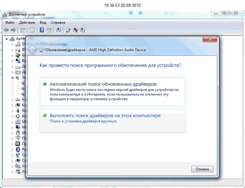The width and height of the screenshot is (245, 188).
Task: Select the root computer icon labeled Артём
Action: (12, 39)
